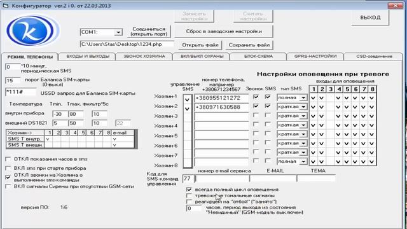
Task: Open тип SMS dropdown for Хозяин-3
Action: pos(303,116)
